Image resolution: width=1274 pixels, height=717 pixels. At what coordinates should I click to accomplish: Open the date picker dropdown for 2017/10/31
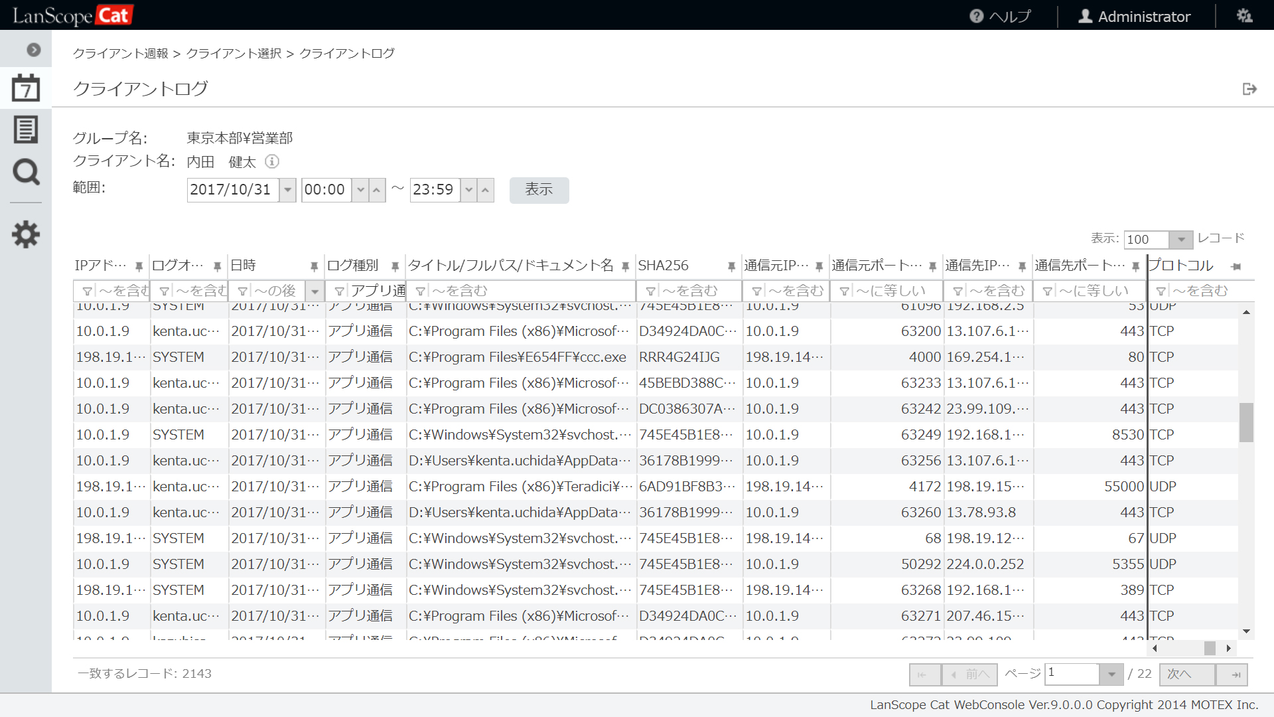(x=287, y=190)
